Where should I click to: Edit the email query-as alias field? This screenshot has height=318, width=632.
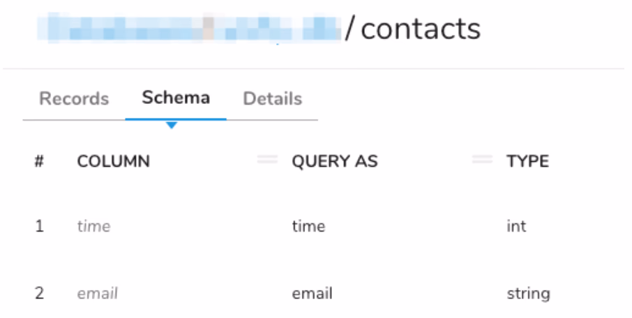click(312, 294)
